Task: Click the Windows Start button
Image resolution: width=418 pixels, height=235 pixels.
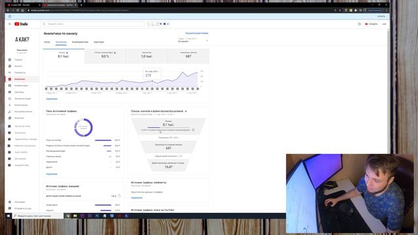Action: (8, 216)
